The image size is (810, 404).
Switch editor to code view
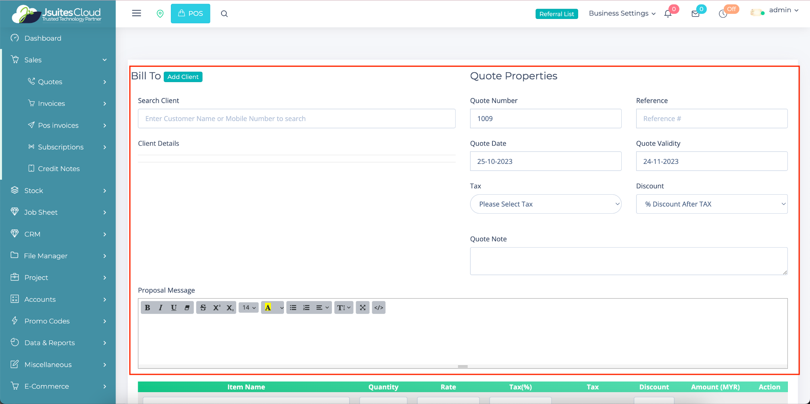(x=379, y=308)
